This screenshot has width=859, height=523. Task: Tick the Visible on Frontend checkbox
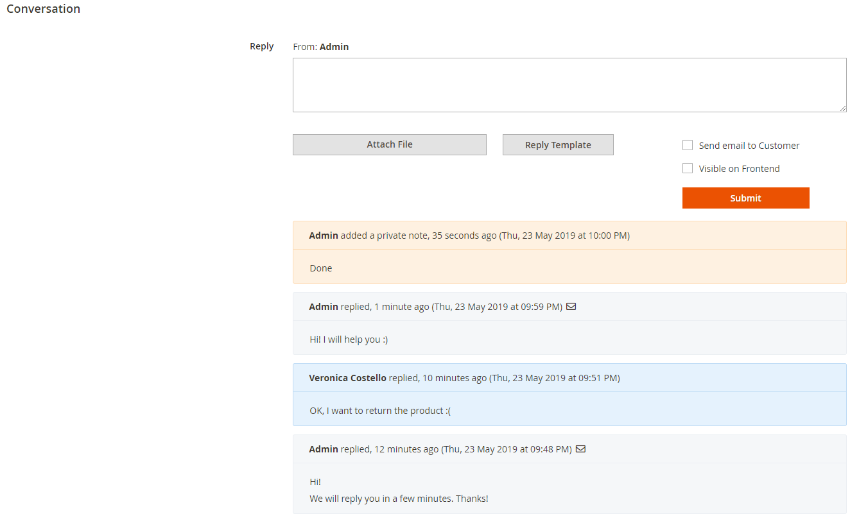click(x=688, y=169)
